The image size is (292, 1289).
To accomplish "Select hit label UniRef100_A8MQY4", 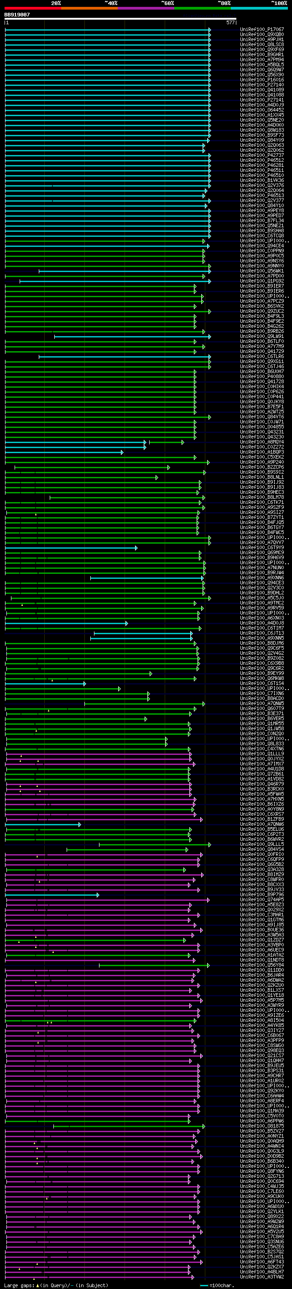I will click(x=262, y=442).
